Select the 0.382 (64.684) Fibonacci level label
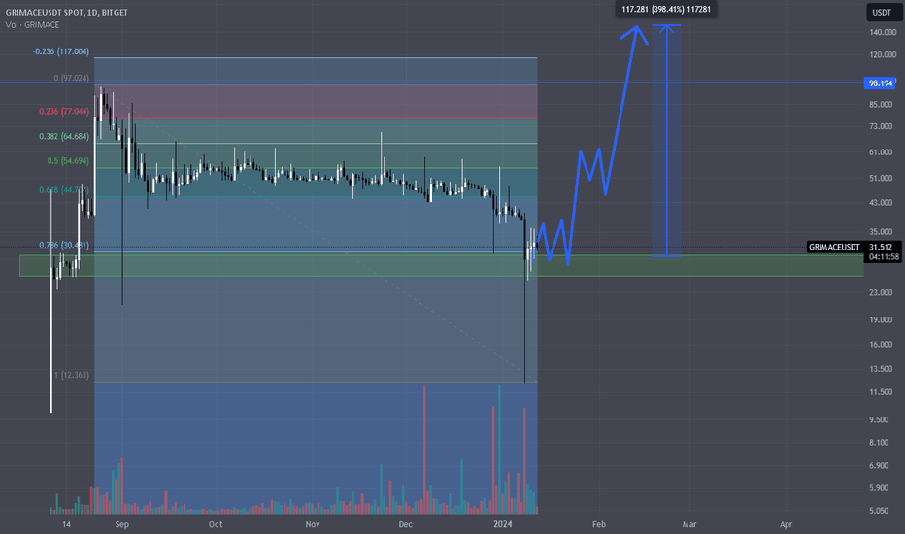This screenshot has width=905, height=534. pos(64,136)
